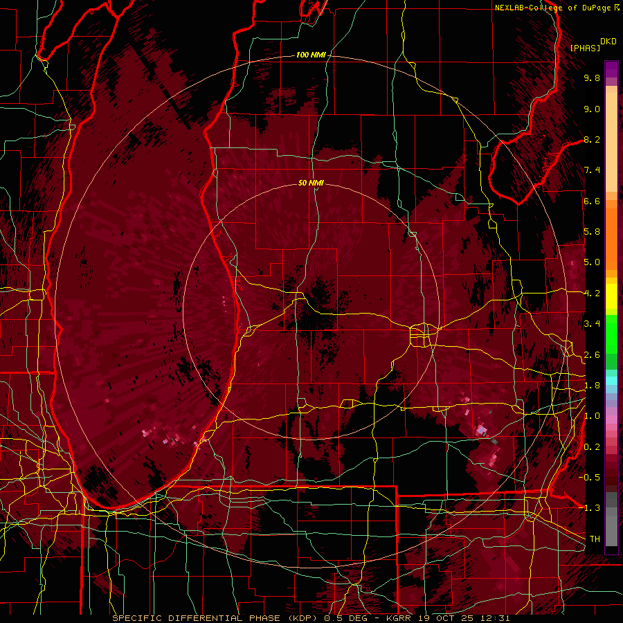Pick the cyan segment of the color bar

[611, 381]
